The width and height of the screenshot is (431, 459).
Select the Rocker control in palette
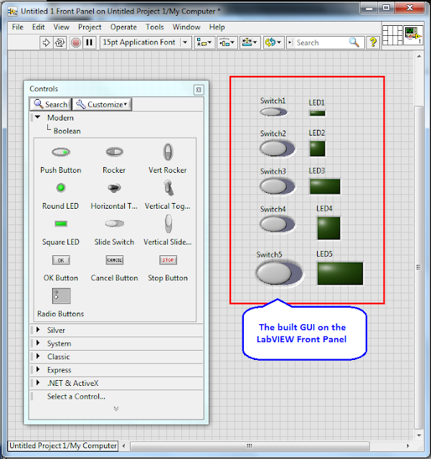(115, 152)
